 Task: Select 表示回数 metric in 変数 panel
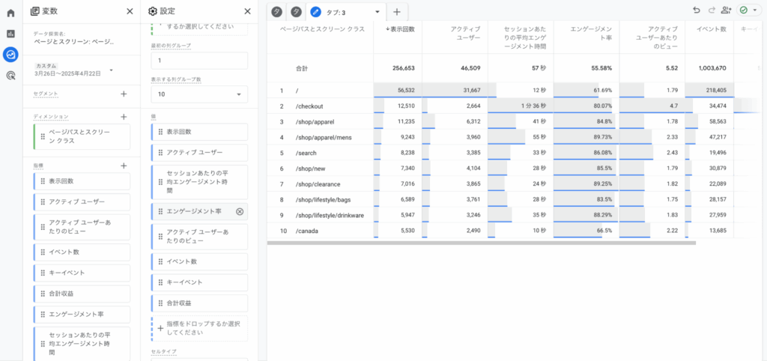[x=82, y=181]
